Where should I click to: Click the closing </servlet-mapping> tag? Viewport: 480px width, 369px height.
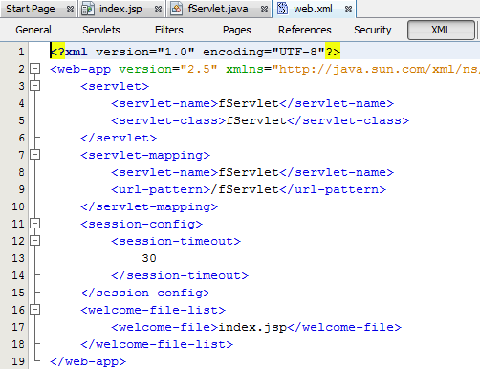tap(149, 206)
